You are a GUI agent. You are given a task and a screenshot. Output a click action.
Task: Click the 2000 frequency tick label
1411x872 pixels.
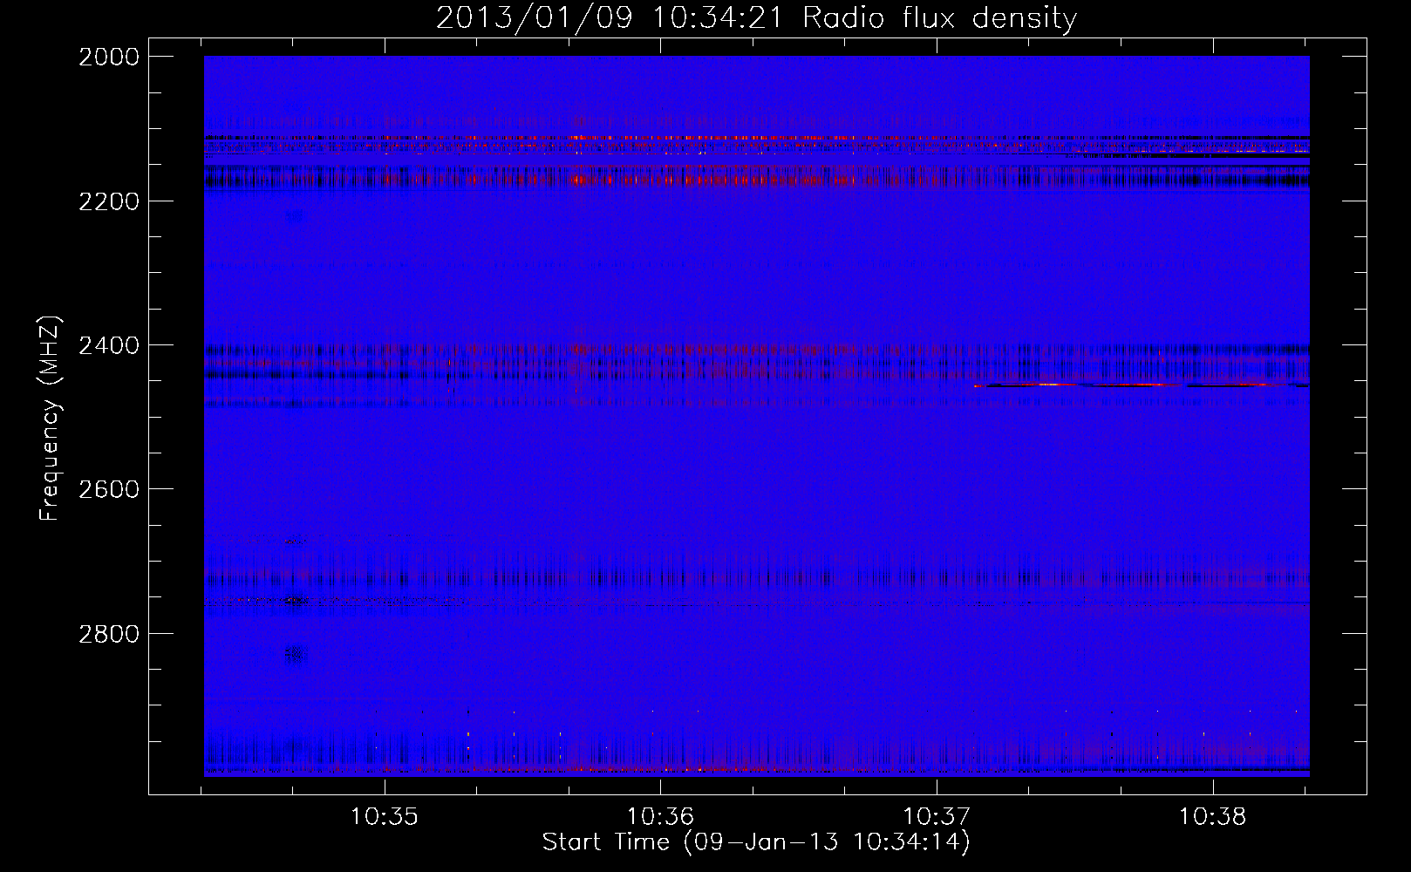tap(109, 57)
